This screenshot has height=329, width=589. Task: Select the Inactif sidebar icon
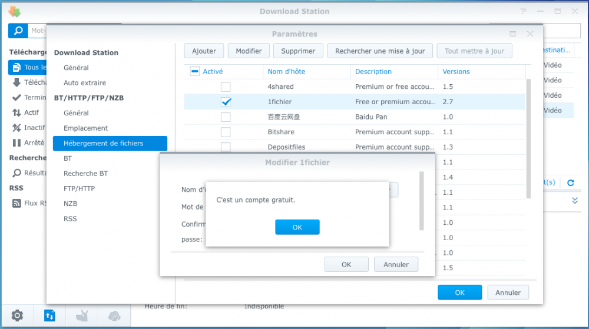[x=16, y=128]
